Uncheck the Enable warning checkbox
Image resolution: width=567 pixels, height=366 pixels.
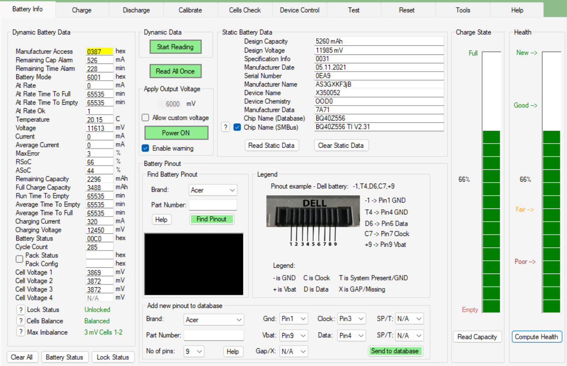(146, 148)
